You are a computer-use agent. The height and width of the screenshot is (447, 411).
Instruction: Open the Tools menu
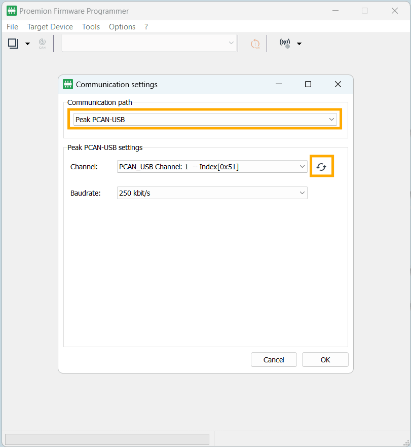coord(91,27)
